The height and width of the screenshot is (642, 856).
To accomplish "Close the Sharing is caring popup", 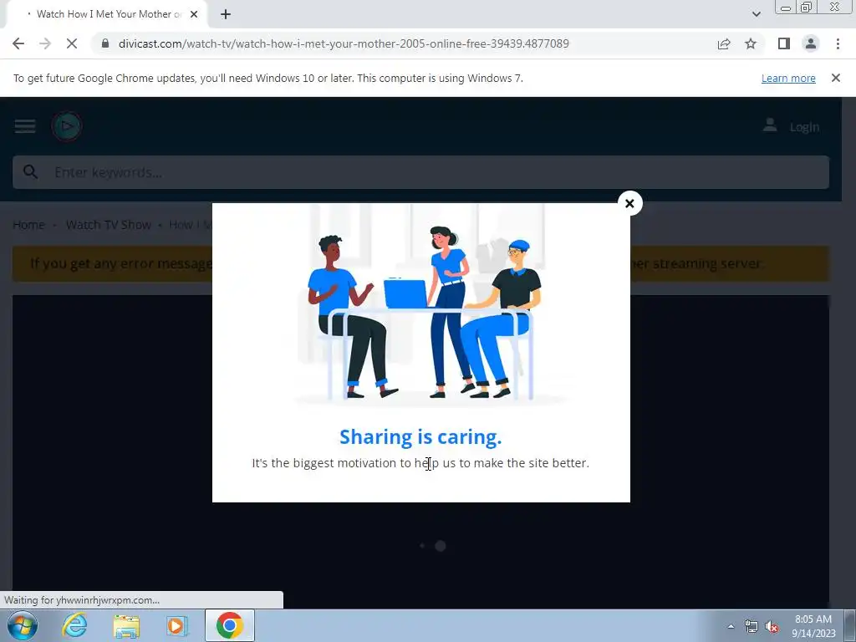I will point(629,203).
